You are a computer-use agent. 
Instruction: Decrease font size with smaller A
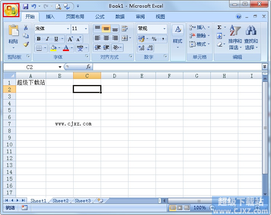[79, 39]
